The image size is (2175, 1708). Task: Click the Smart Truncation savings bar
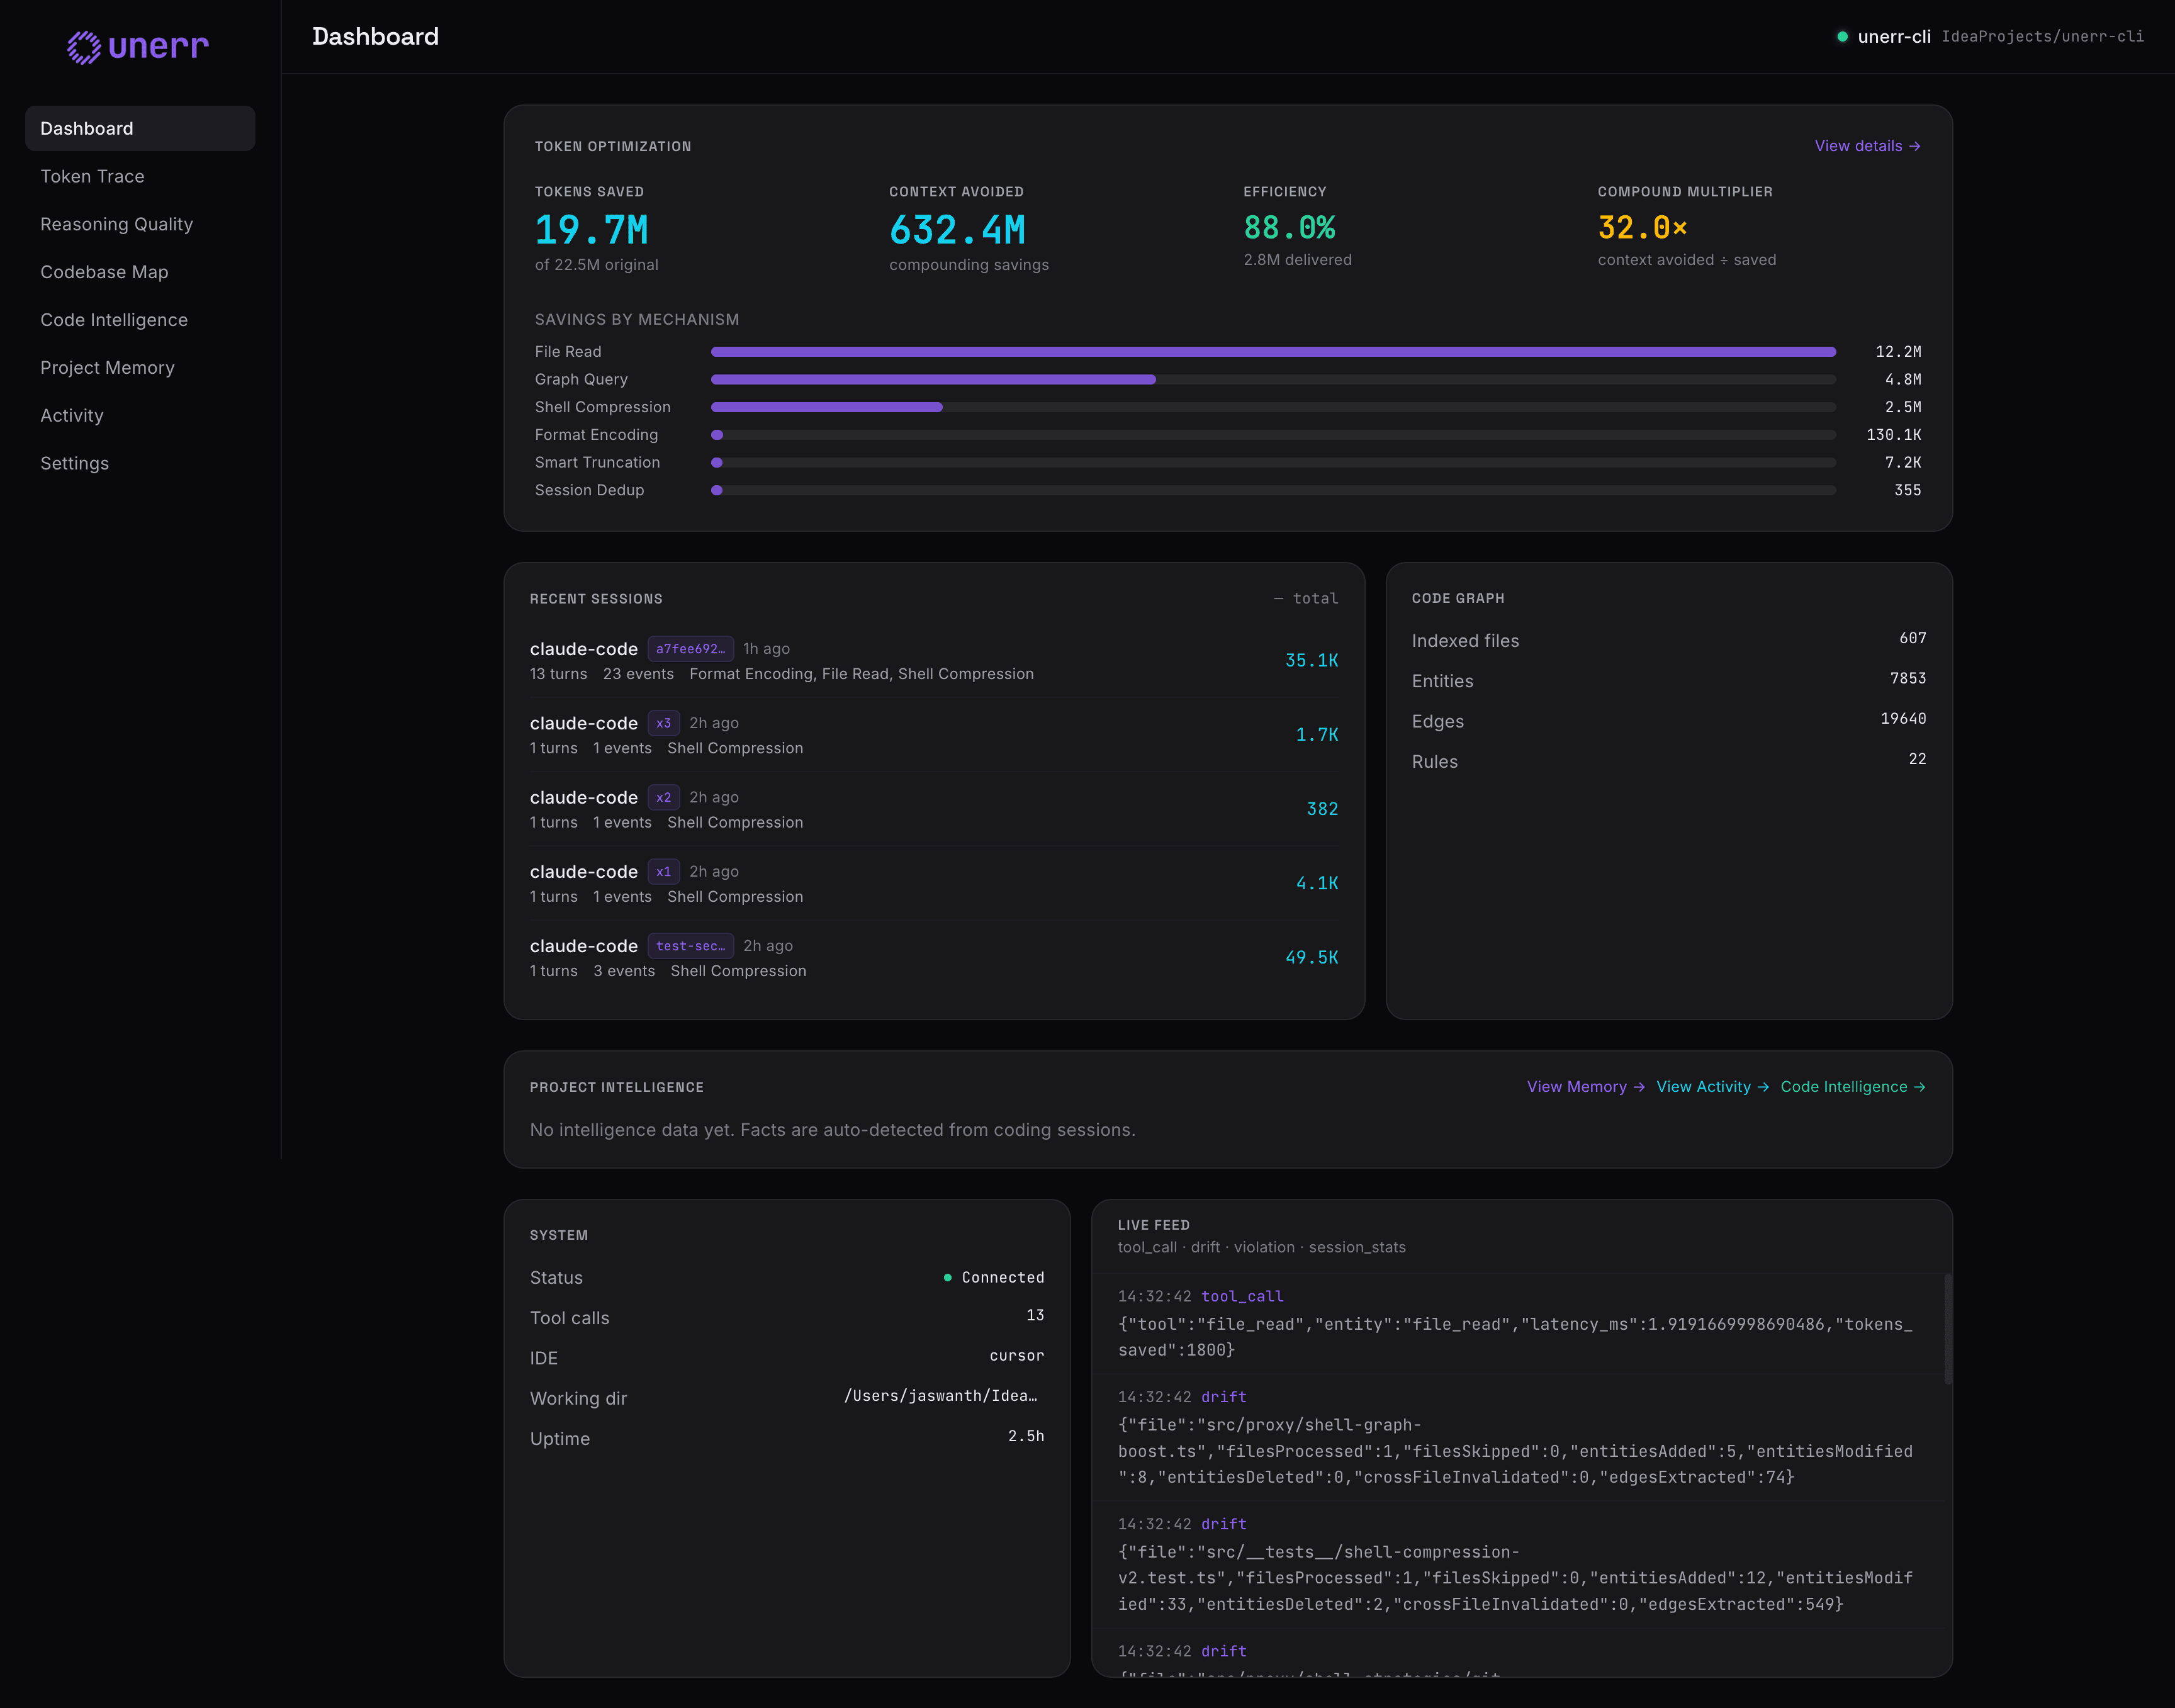click(1273, 463)
